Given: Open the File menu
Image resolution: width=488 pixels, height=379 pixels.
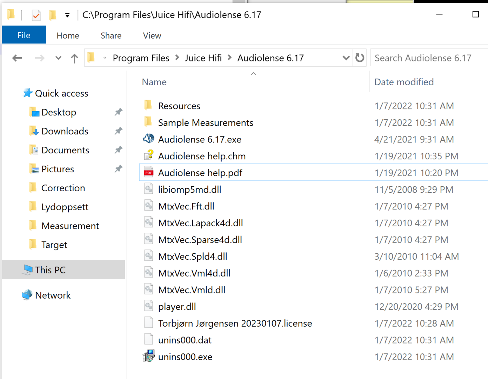Looking at the screenshot, I should click(24, 35).
